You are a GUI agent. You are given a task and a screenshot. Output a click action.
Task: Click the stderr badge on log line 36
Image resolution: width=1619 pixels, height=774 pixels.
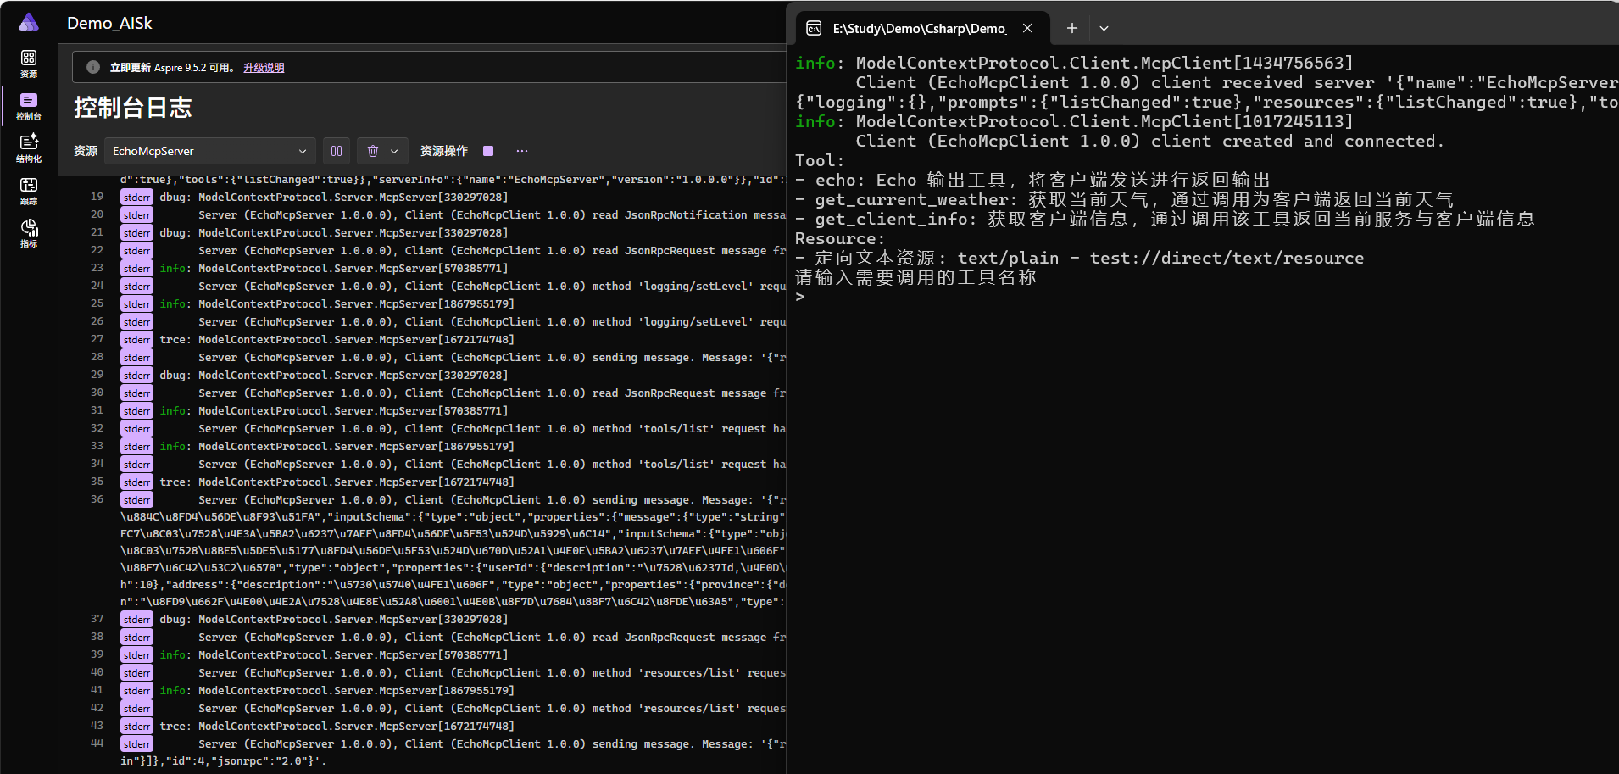pyautogui.click(x=136, y=500)
